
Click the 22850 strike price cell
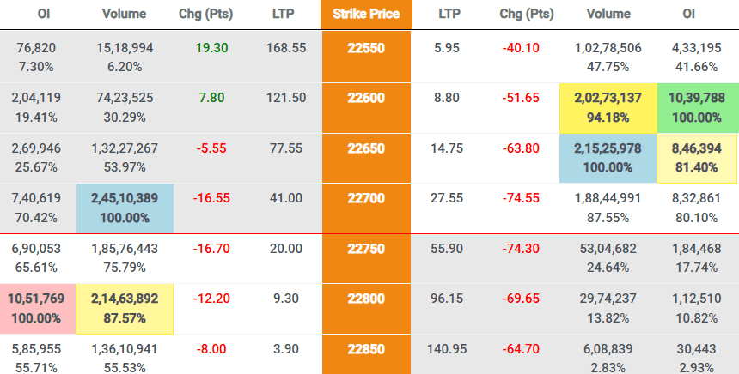tap(366, 354)
